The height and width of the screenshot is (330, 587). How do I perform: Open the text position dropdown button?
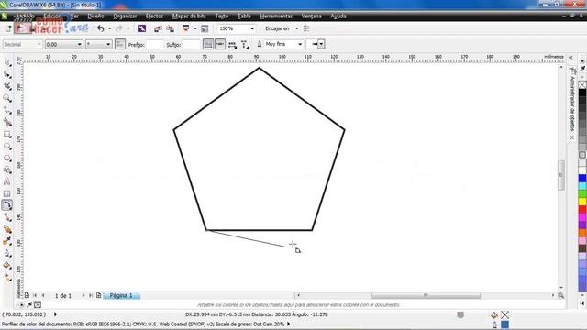(x=245, y=45)
